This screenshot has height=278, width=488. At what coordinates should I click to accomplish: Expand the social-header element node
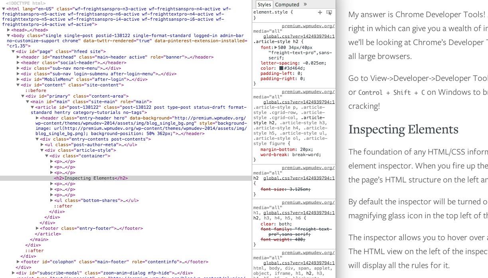tap(18, 63)
